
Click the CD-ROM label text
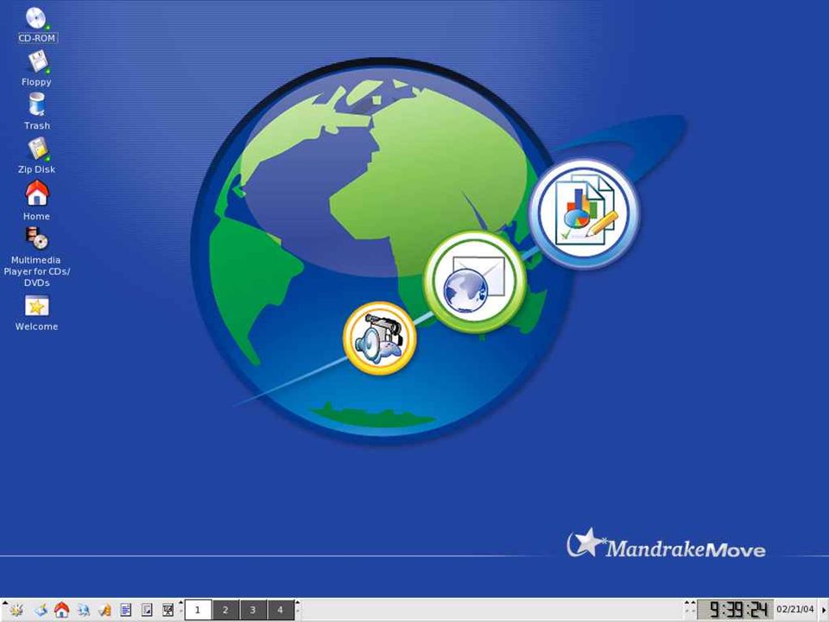pos(37,38)
